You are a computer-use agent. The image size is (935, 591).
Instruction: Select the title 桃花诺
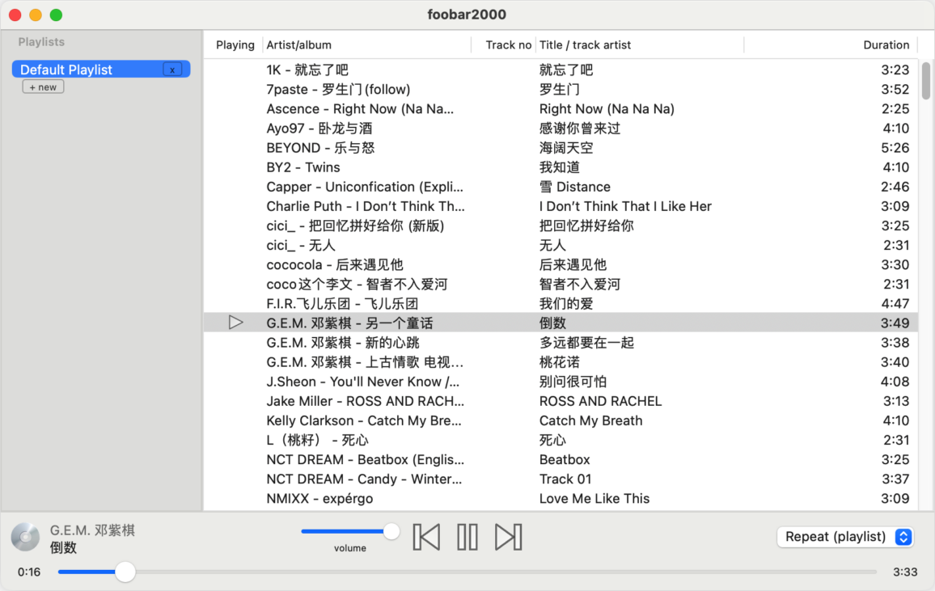point(560,362)
